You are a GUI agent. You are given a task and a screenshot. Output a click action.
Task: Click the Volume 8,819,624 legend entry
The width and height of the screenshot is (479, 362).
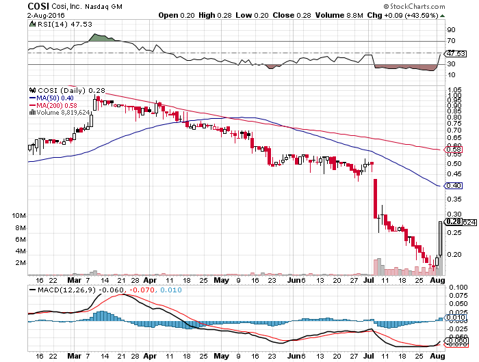tap(60, 113)
